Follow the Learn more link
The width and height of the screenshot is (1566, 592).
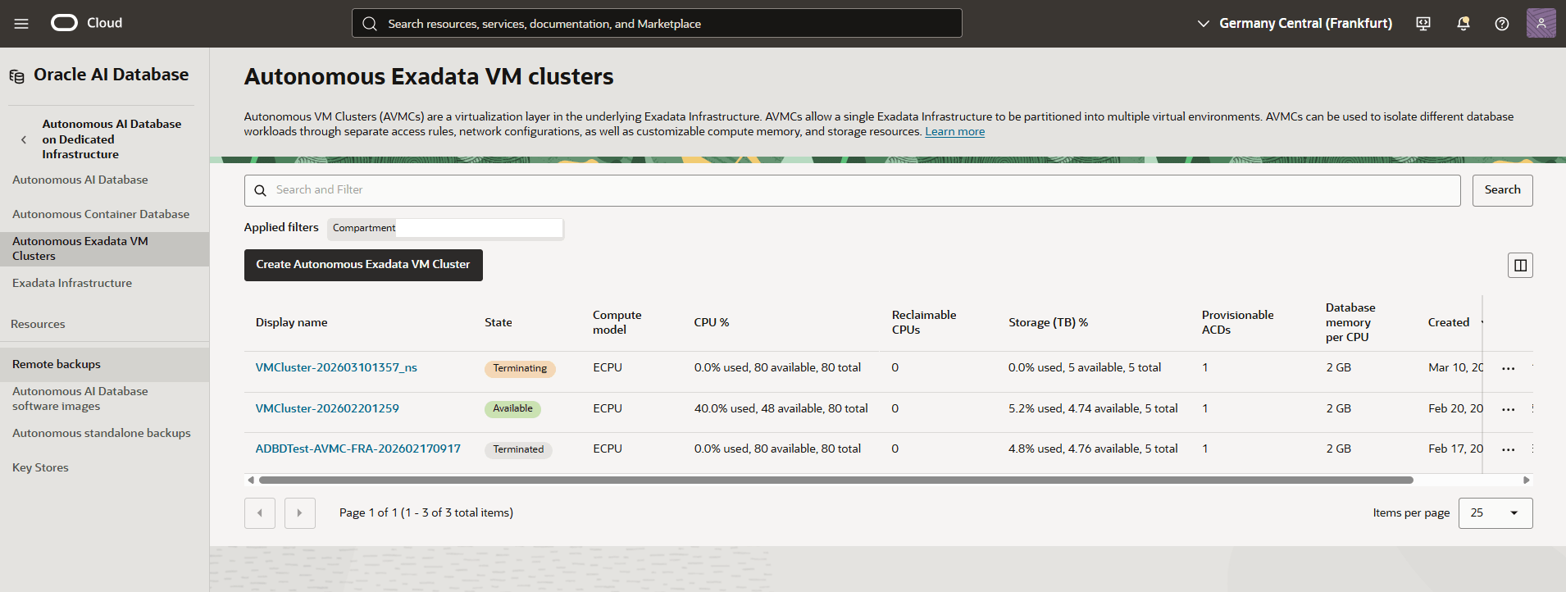click(955, 131)
